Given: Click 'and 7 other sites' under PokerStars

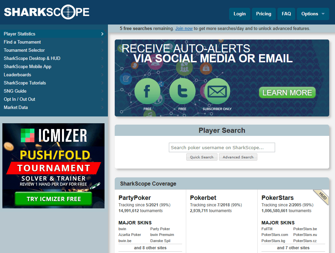Looking at the screenshot, I should [x=293, y=248].
